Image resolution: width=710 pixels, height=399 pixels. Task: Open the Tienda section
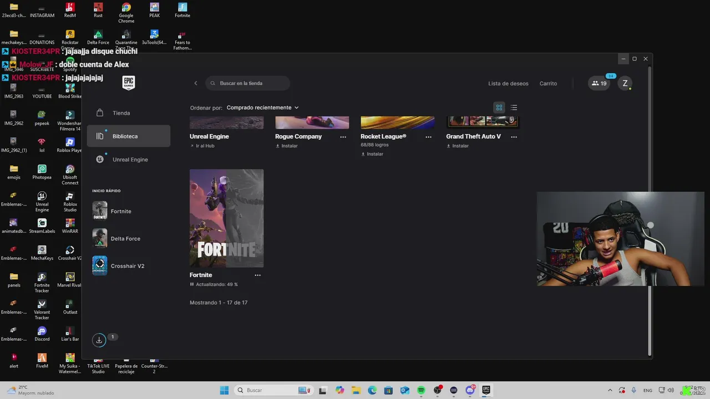click(x=129, y=113)
